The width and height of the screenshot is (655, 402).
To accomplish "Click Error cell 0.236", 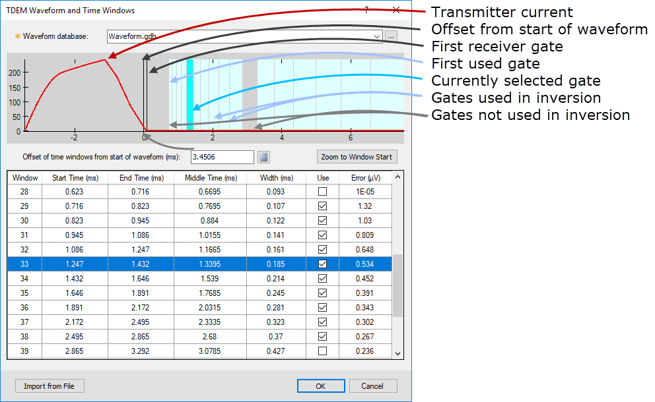I will pyautogui.click(x=365, y=351).
